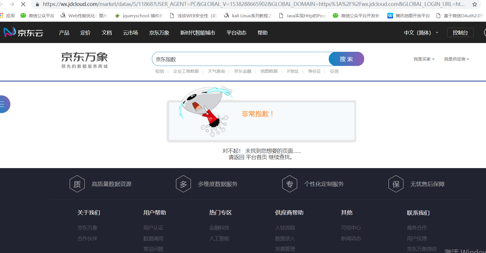This screenshot has width=486, height=253.
Task: Open the 微信公众平台开发者 bookmark
Action: coord(357,16)
